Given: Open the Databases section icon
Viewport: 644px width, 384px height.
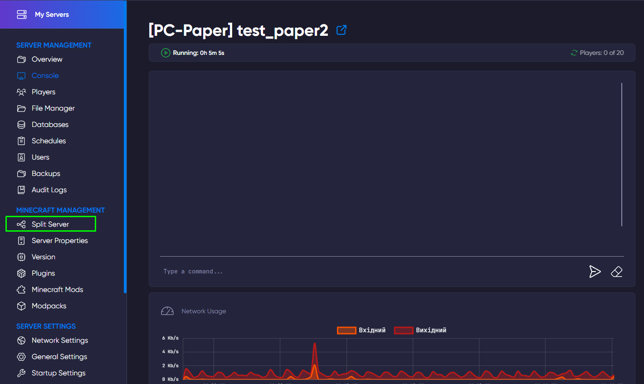Looking at the screenshot, I should (x=21, y=124).
